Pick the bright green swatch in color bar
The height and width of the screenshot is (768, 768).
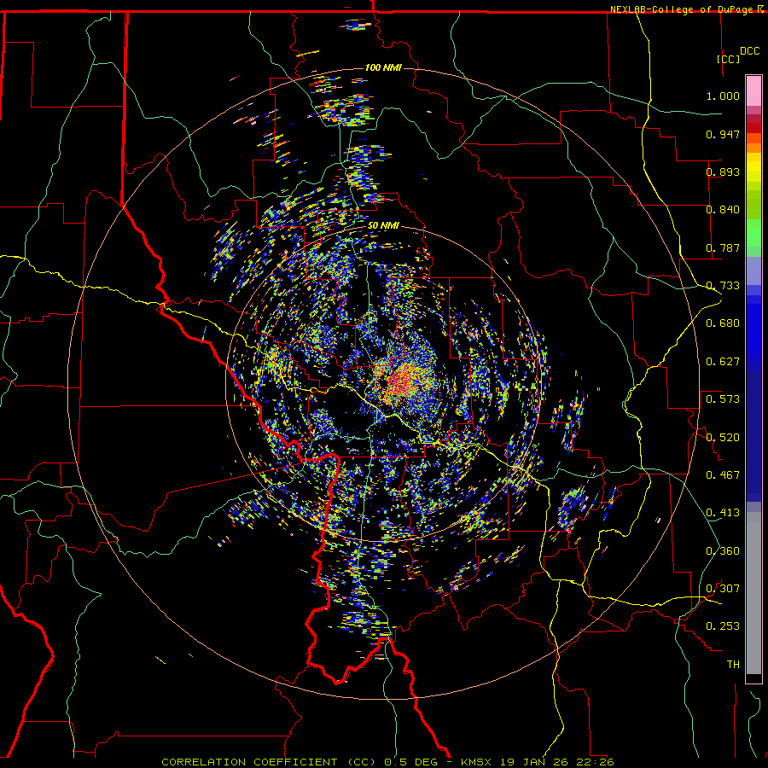(x=753, y=233)
